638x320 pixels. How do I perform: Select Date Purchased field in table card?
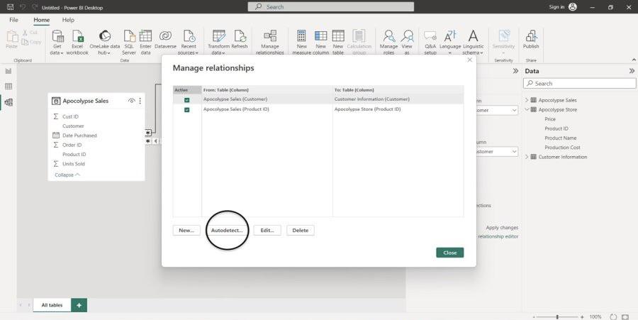tap(79, 135)
